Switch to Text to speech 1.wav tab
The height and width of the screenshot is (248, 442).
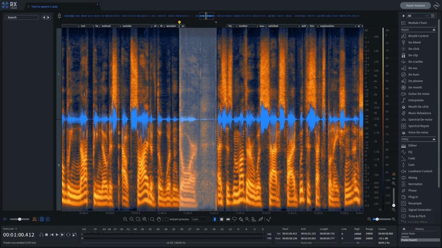tap(44, 7)
